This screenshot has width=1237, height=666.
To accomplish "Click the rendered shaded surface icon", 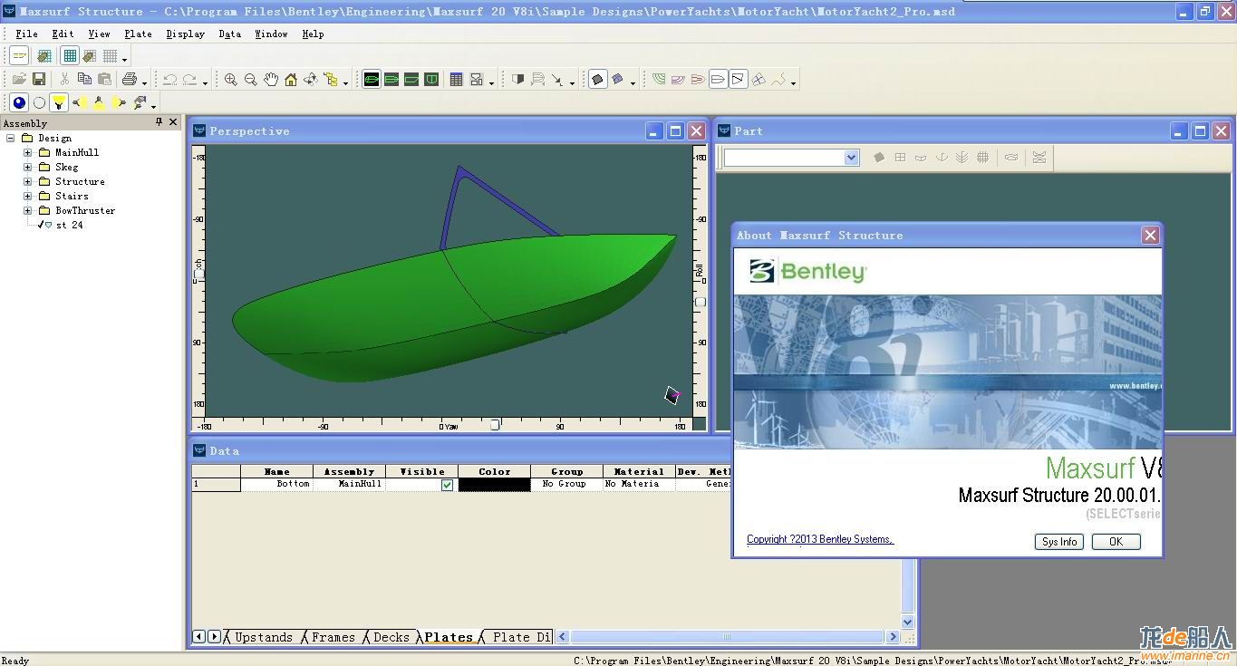I will 598,80.
